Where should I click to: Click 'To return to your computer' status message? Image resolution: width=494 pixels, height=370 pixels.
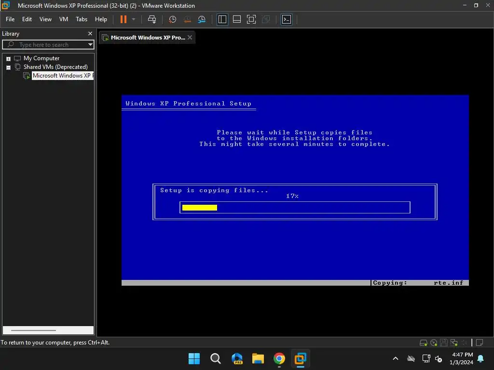(55, 343)
